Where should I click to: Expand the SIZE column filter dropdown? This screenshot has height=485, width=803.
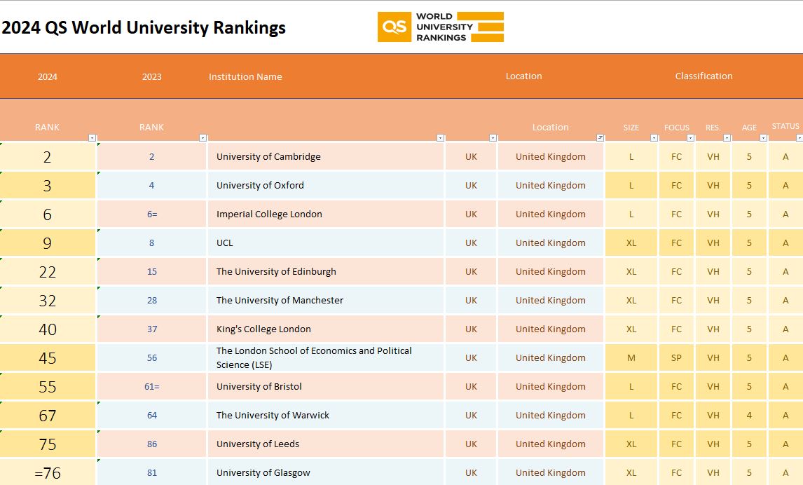653,138
